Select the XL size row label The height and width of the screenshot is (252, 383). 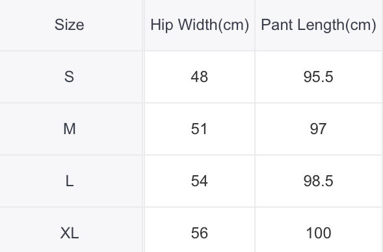[x=70, y=233]
